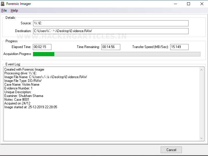Click the 'Time Remaining:' label
Viewport: 208px width, 156px height.
click(x=88, y=47)
